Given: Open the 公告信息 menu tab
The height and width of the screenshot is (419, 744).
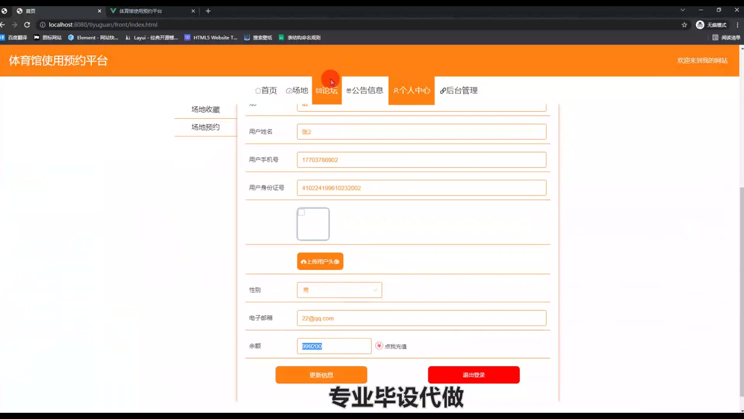Looking at the screenshot, I should pyautogui.click(x=365, y=90).
